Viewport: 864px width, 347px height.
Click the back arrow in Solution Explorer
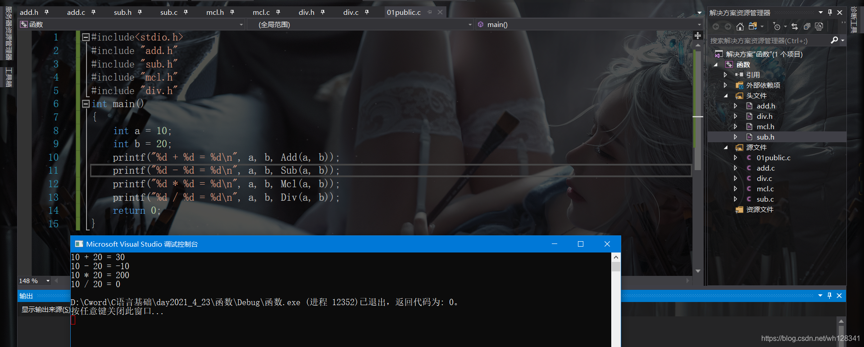[716, 27]
